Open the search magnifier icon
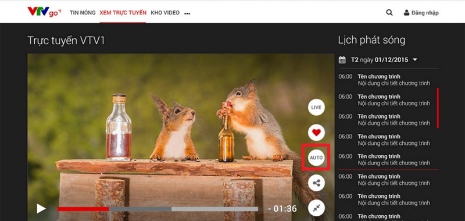465x221 pixels. 389,12
